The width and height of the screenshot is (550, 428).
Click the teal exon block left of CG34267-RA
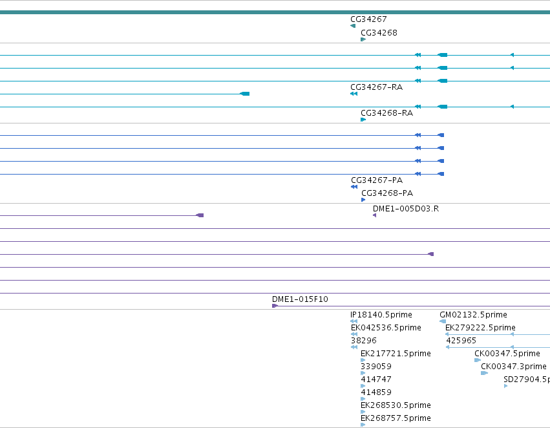[x=244, y=94]
